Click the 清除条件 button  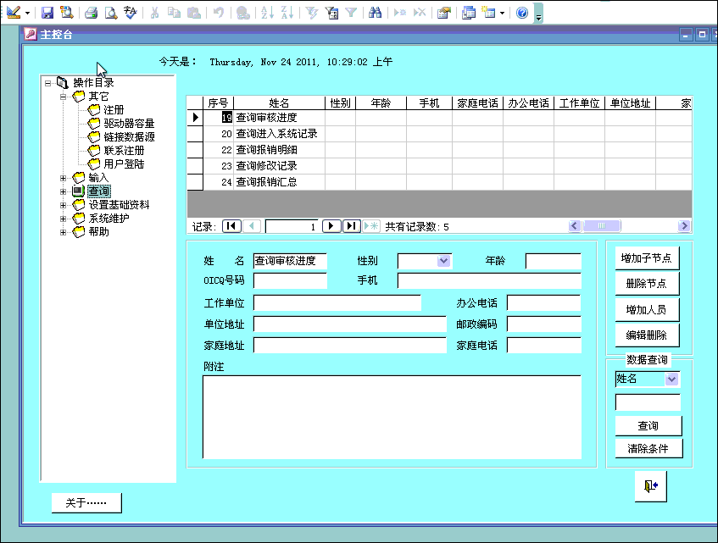coord(648,448)
